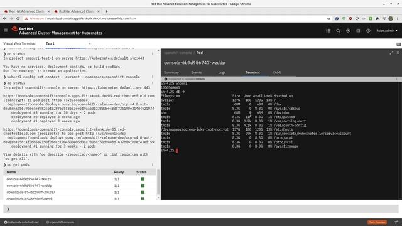This screenshot has height=226, width=402.
Task: Click the create resource plus icon
Action: coord(348,31)
